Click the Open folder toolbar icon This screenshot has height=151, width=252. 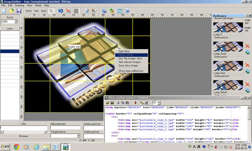click(x=11, y=11)
